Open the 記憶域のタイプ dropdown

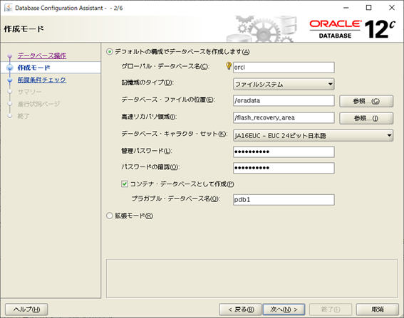(x=284, y=84)
